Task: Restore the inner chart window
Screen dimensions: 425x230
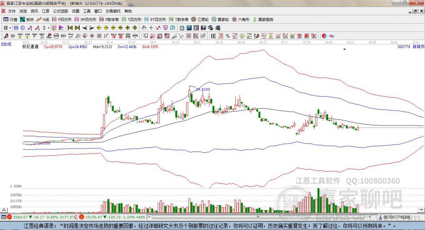Action: 415,11
